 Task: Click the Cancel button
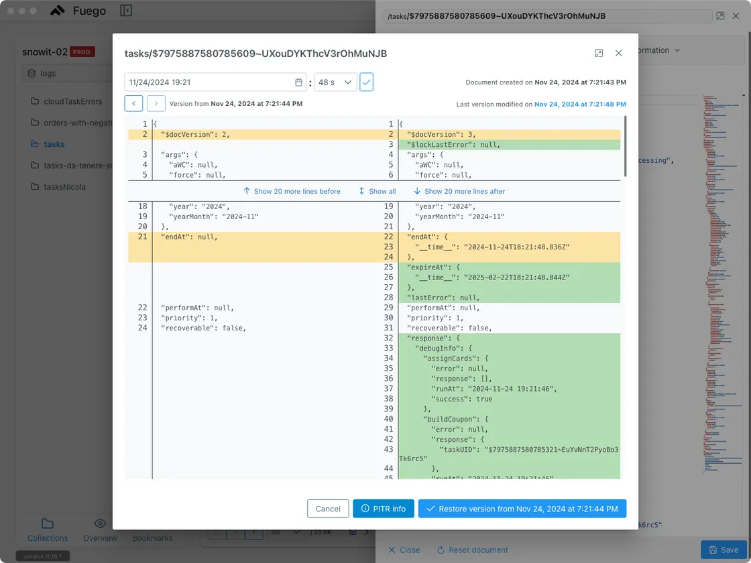(328, 509)
